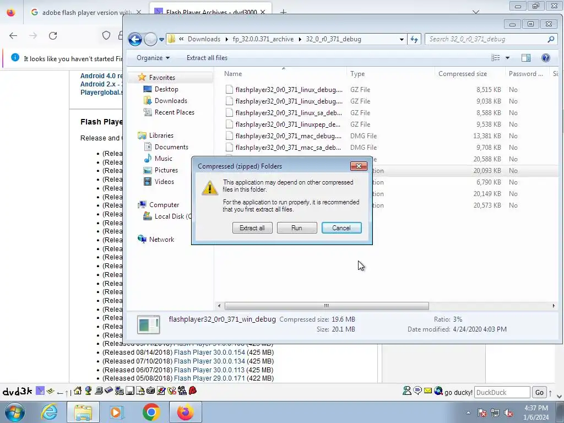The width and height of the screenshot is (564, 423).
Task: Change the view using view icon
Action: pos(495,58)
